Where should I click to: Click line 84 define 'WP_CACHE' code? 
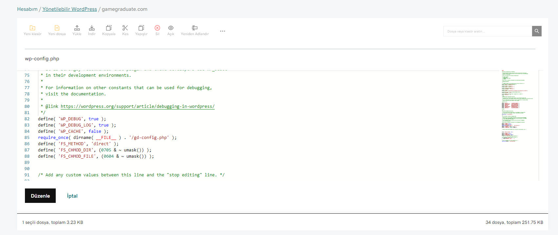(73, 131)
